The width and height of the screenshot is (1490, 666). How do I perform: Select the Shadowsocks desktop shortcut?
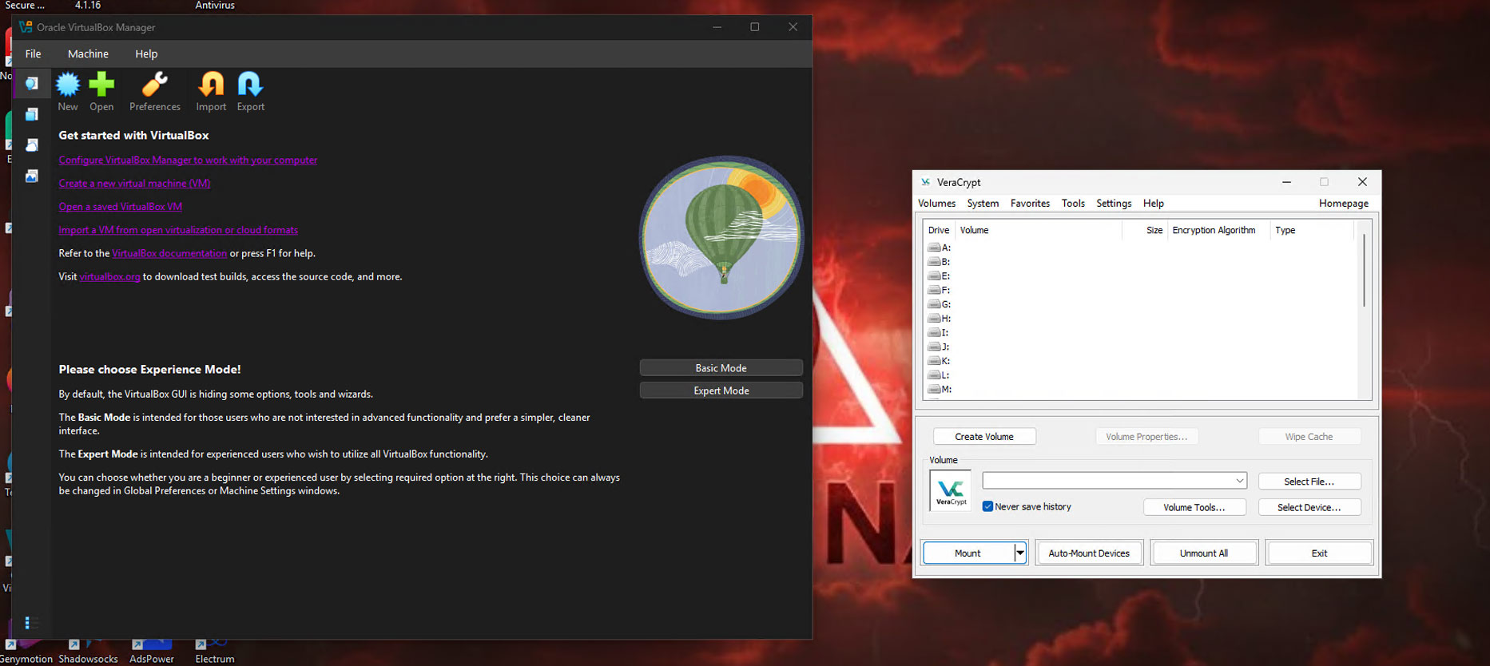click(88, 651)
